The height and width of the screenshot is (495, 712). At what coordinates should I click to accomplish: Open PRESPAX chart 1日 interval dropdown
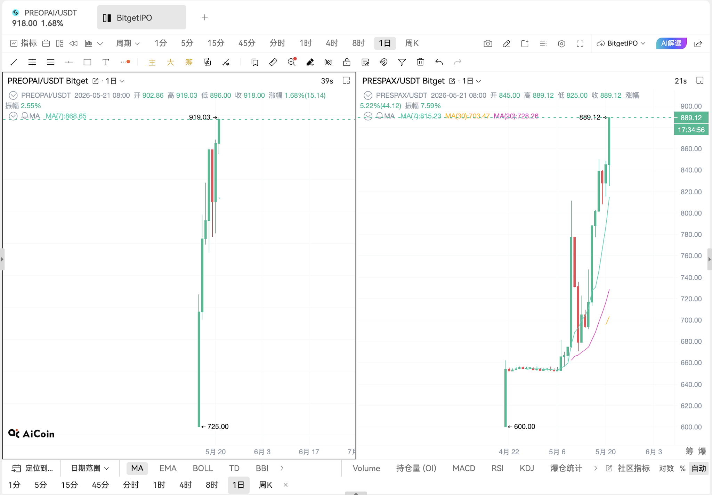point(471,81)
